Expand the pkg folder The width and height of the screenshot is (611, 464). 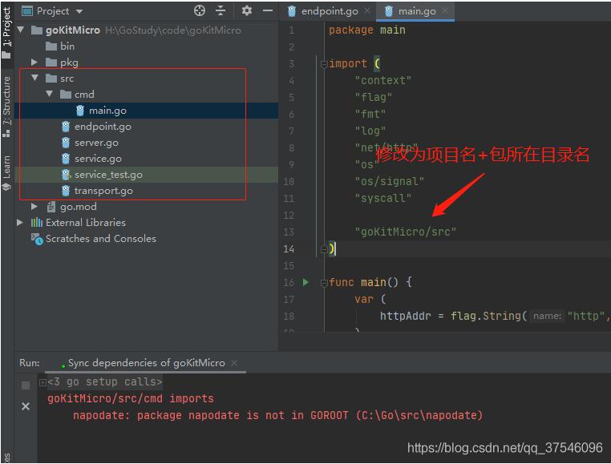click(34, 62)
